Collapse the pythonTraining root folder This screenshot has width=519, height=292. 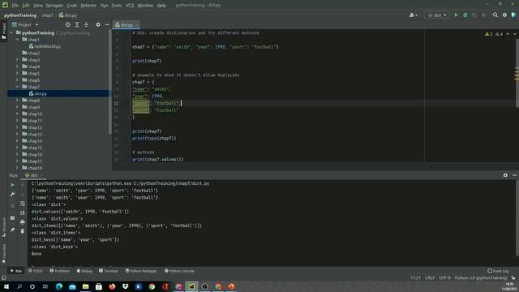[x=11, y=32]
